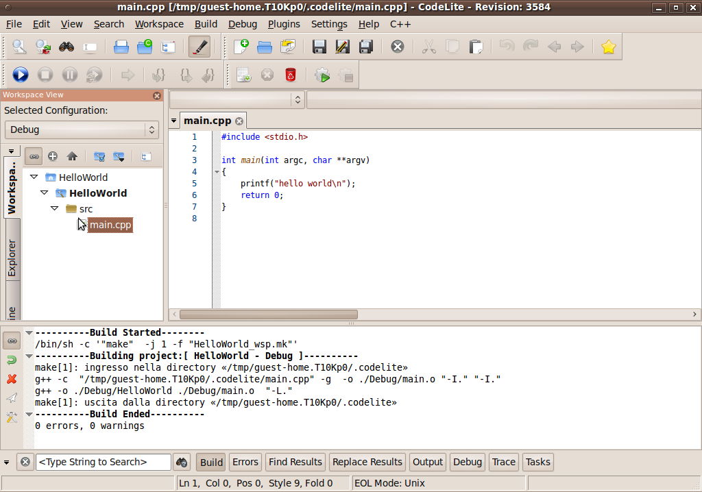Save the current file with the floppy icon

point(319,46)
